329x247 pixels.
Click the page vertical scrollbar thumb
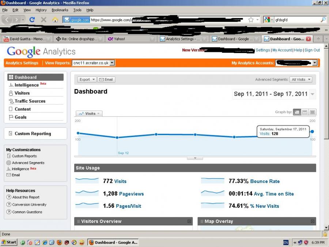point(326,93)
